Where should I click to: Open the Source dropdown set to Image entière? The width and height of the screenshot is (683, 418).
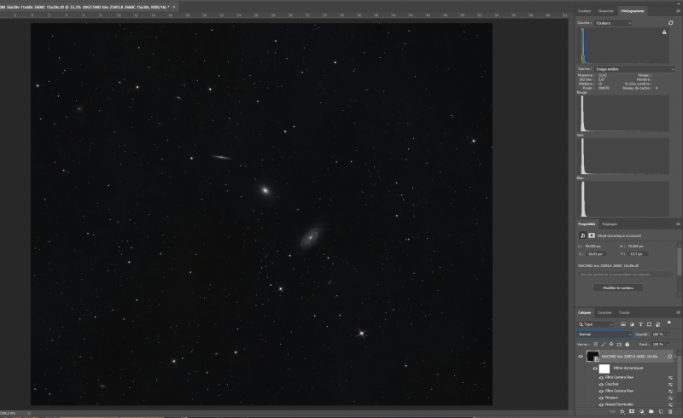(x=634, y=69)
